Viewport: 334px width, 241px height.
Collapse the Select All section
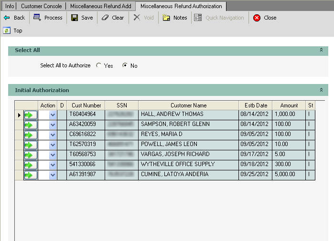[x=322, y=50]
